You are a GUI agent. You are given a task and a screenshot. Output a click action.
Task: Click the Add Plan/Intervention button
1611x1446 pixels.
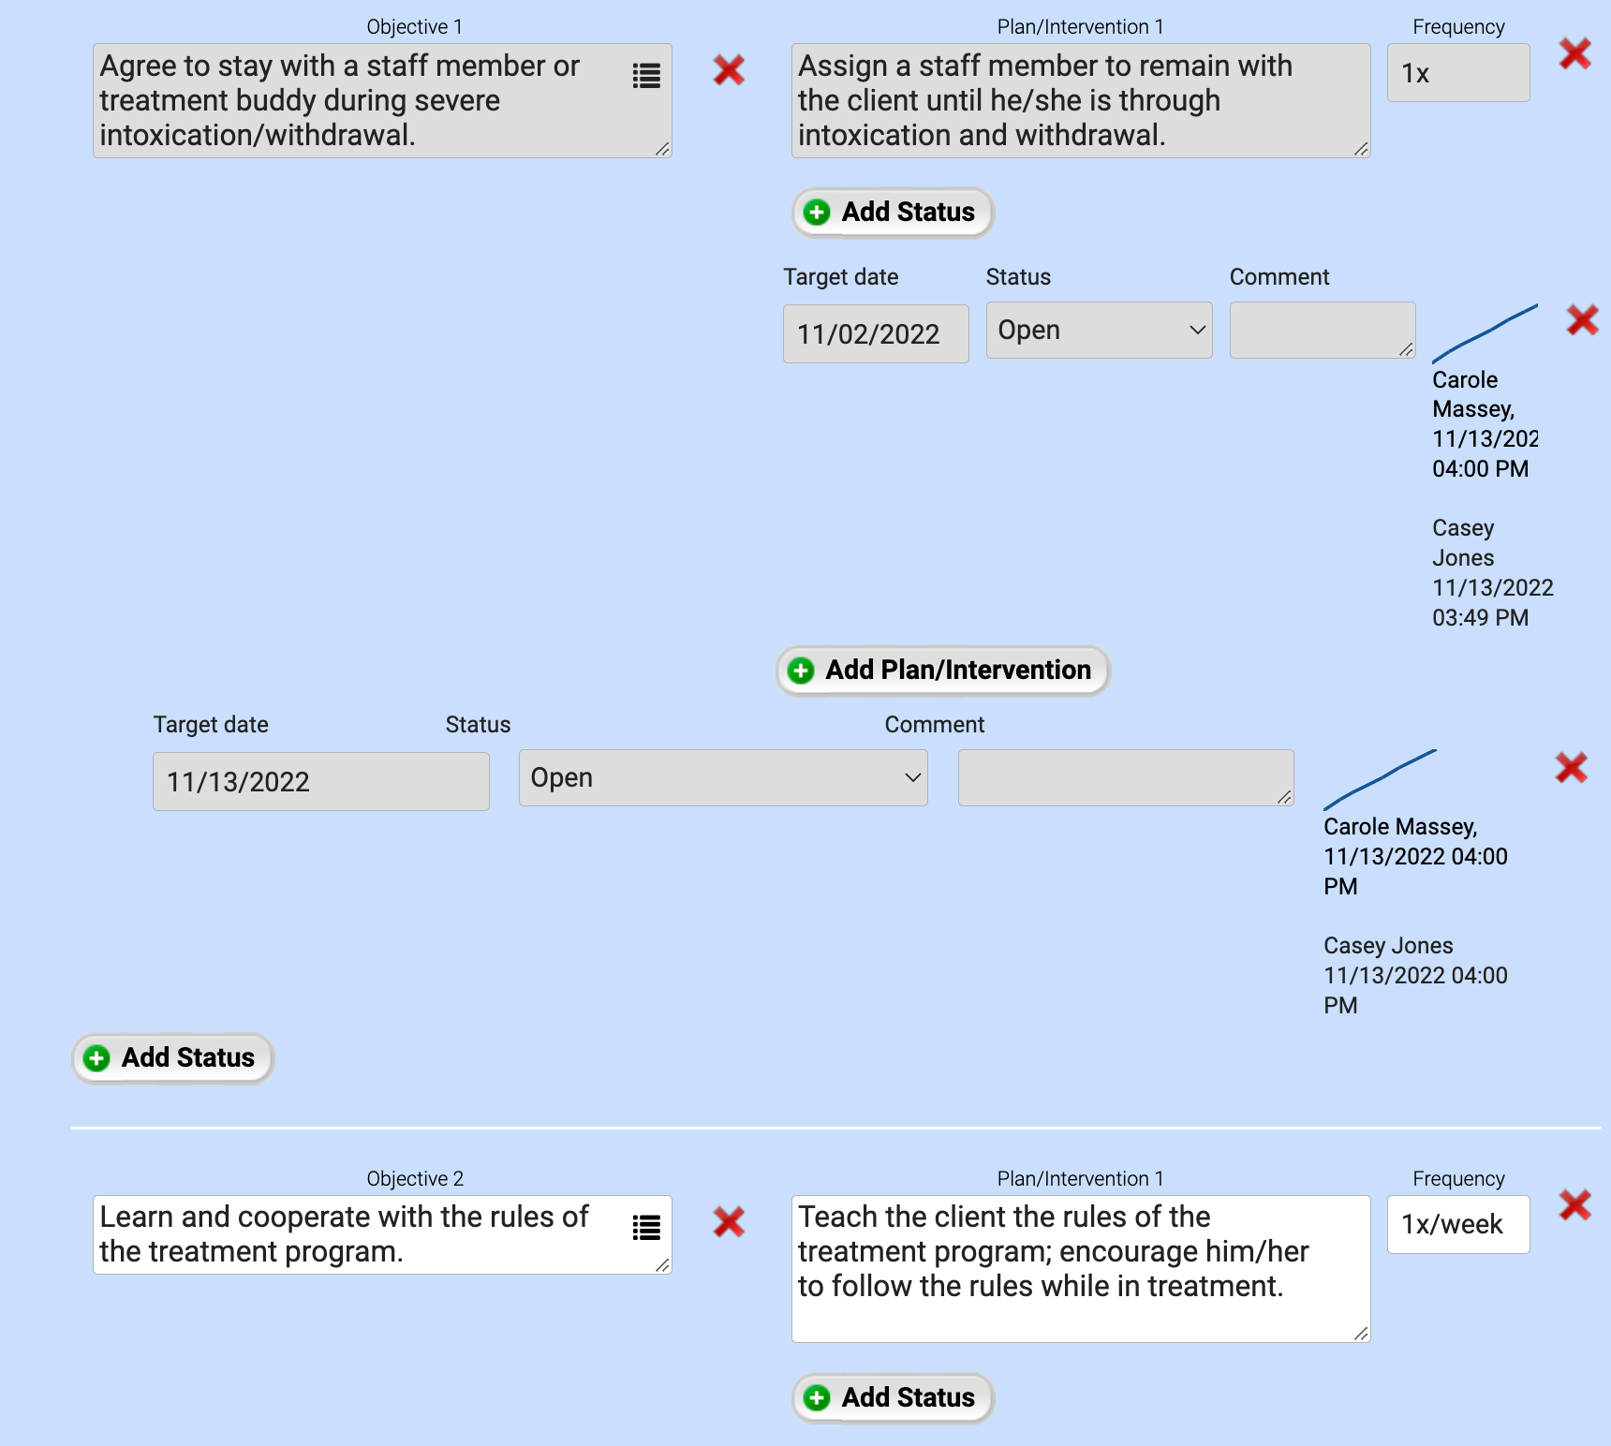pos(942,671)
